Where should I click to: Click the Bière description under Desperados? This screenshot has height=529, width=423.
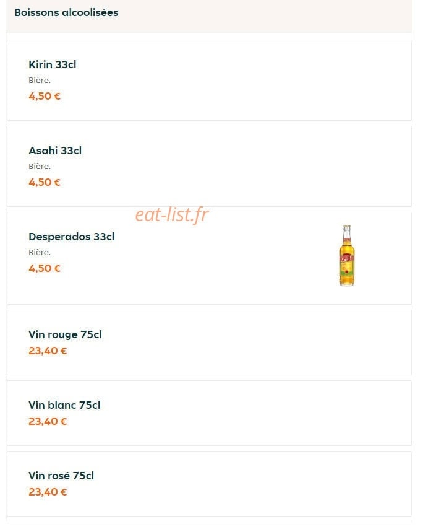(40, 252)
